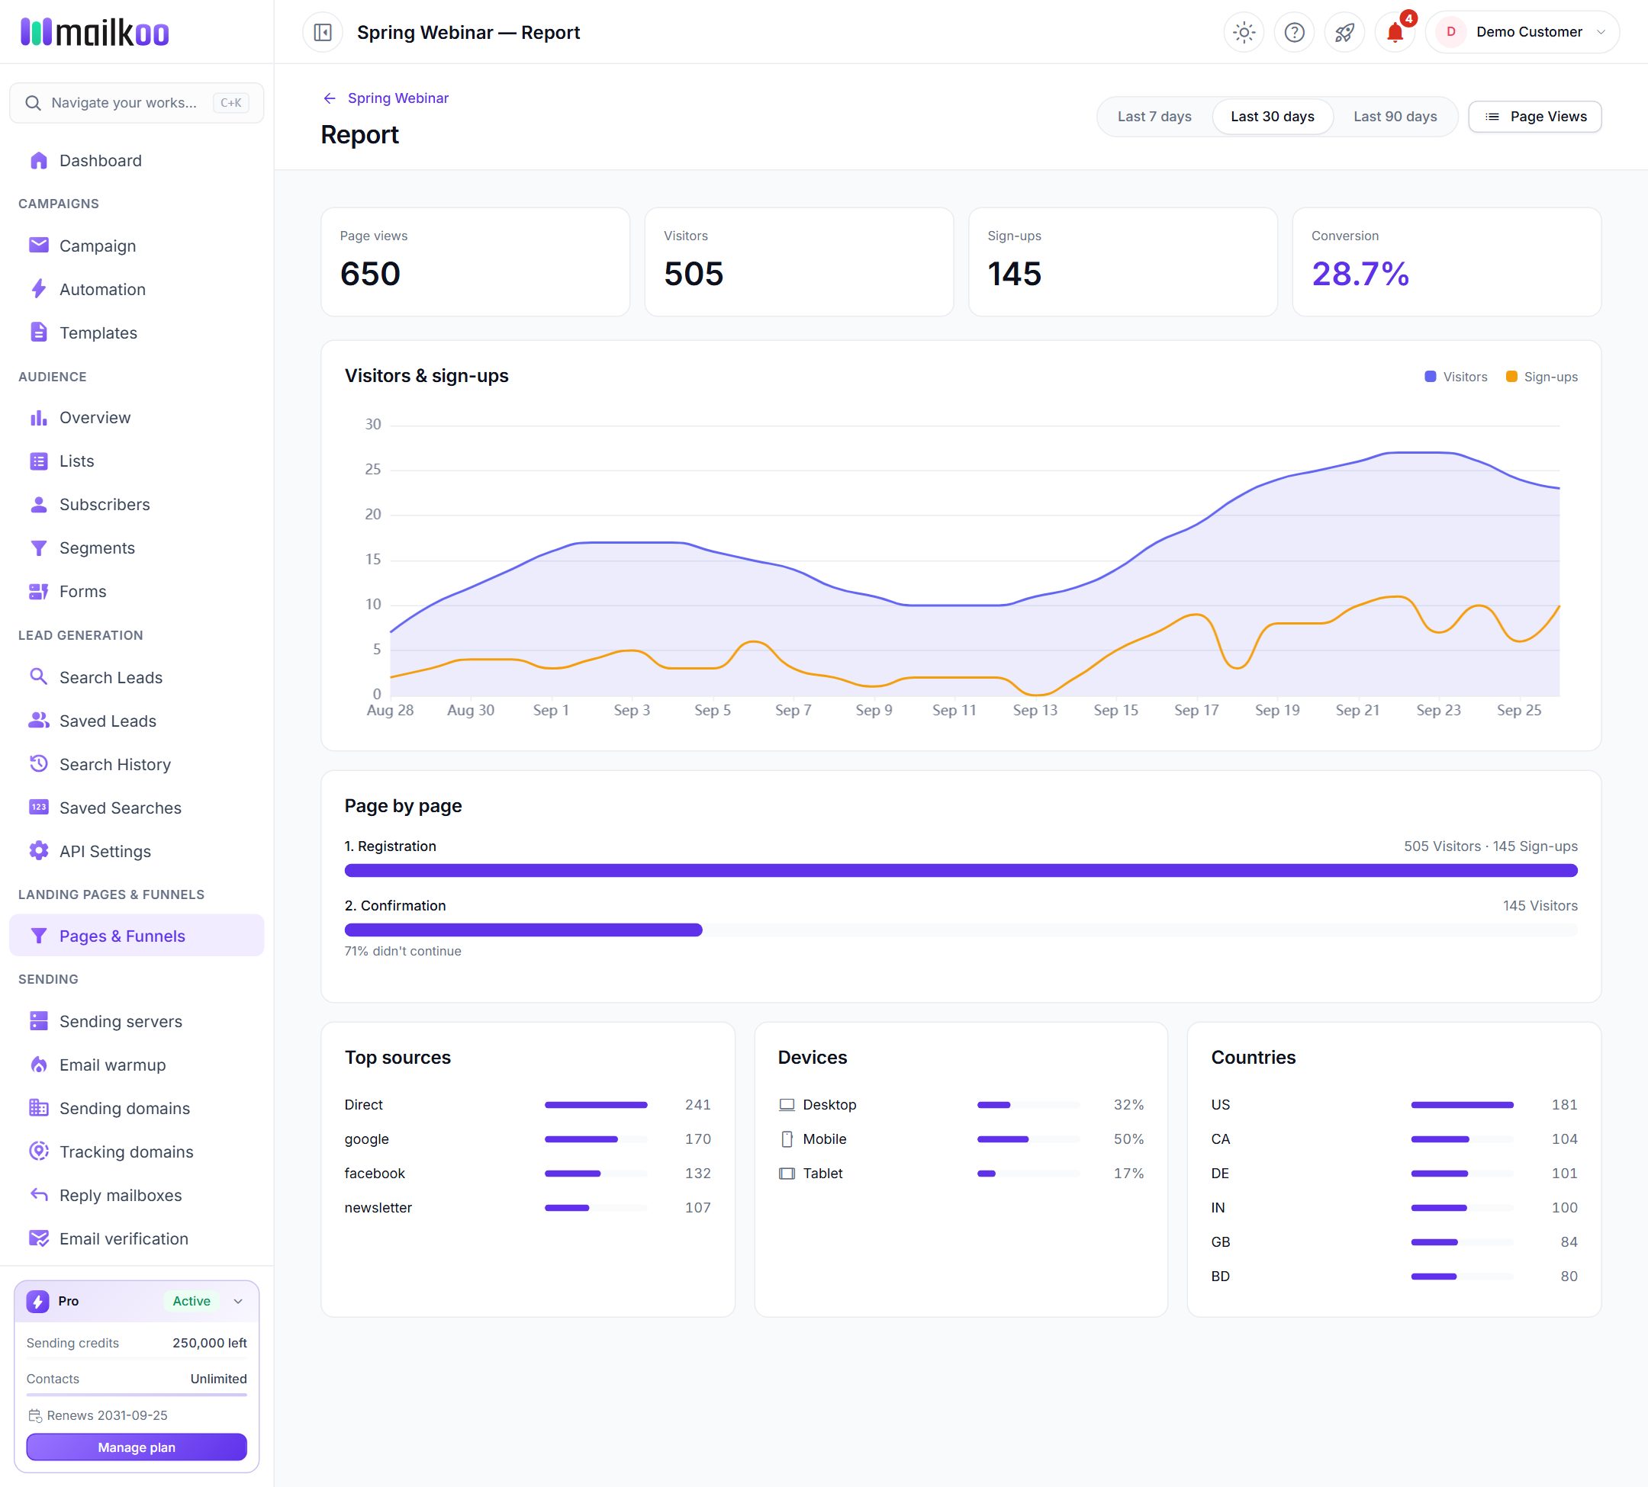
Task: Go back via Spring Webinar link
Action: point(386,98)
